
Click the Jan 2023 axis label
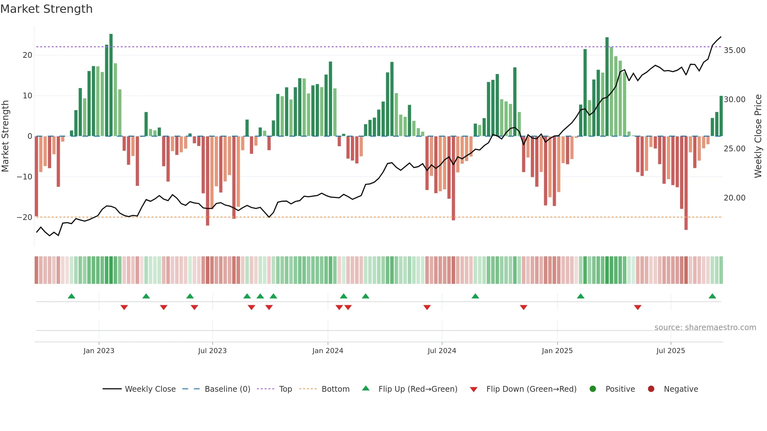tap(99, 351)
